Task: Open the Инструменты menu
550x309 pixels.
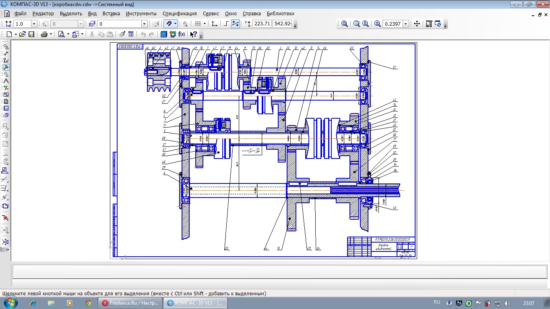Action: coord(141,13)
